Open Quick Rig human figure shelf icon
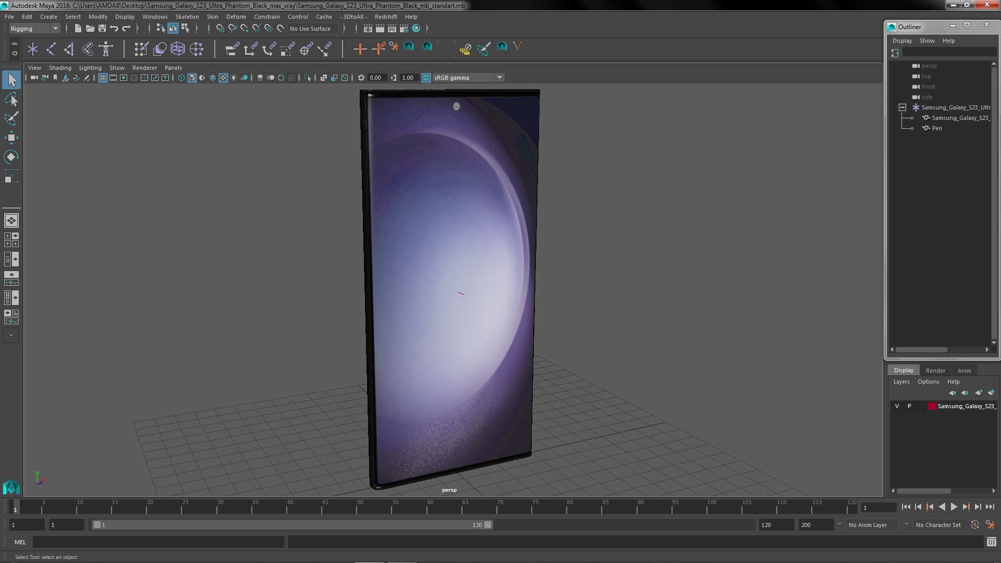 click(x=106, y=49)
